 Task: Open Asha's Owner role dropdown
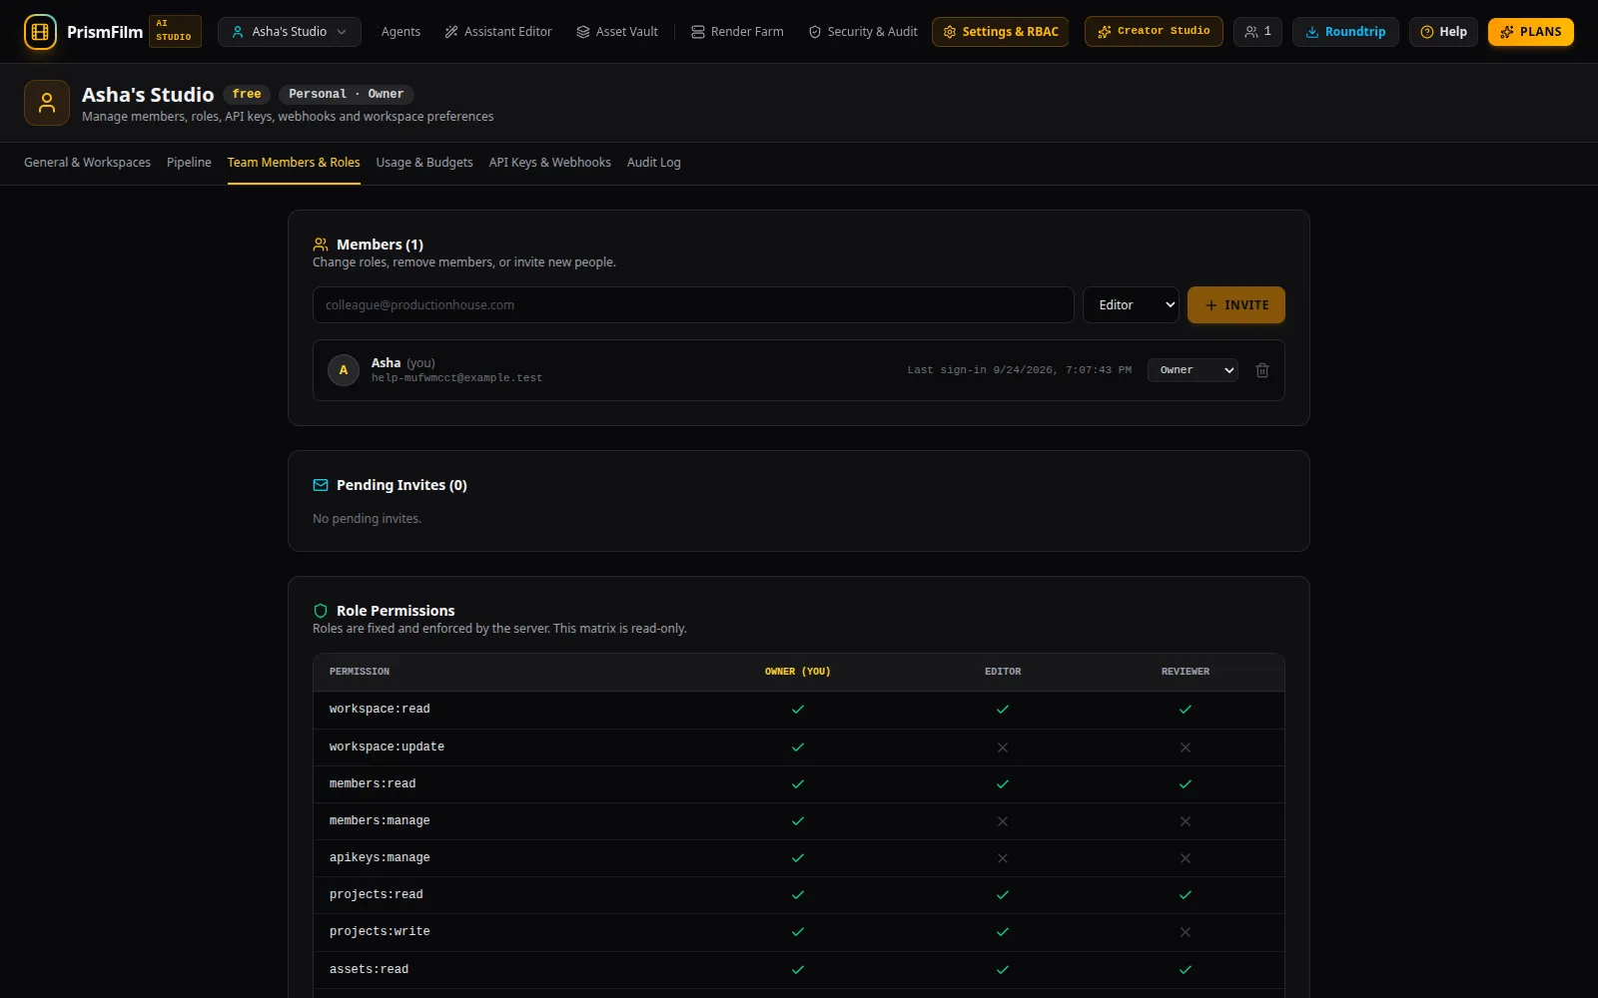(x=1193, y=370)
